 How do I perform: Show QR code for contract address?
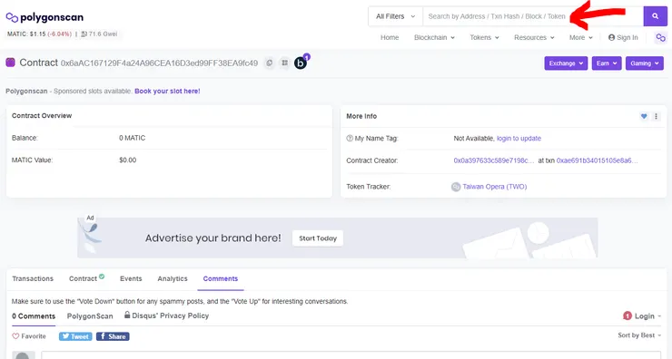pos(284,63)
